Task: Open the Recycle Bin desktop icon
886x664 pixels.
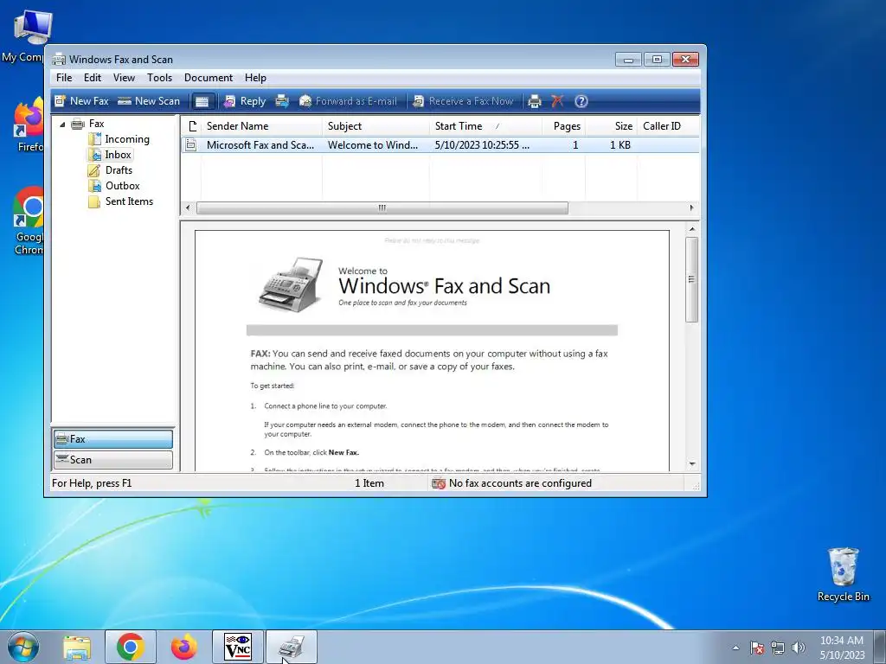Action: 843,574
